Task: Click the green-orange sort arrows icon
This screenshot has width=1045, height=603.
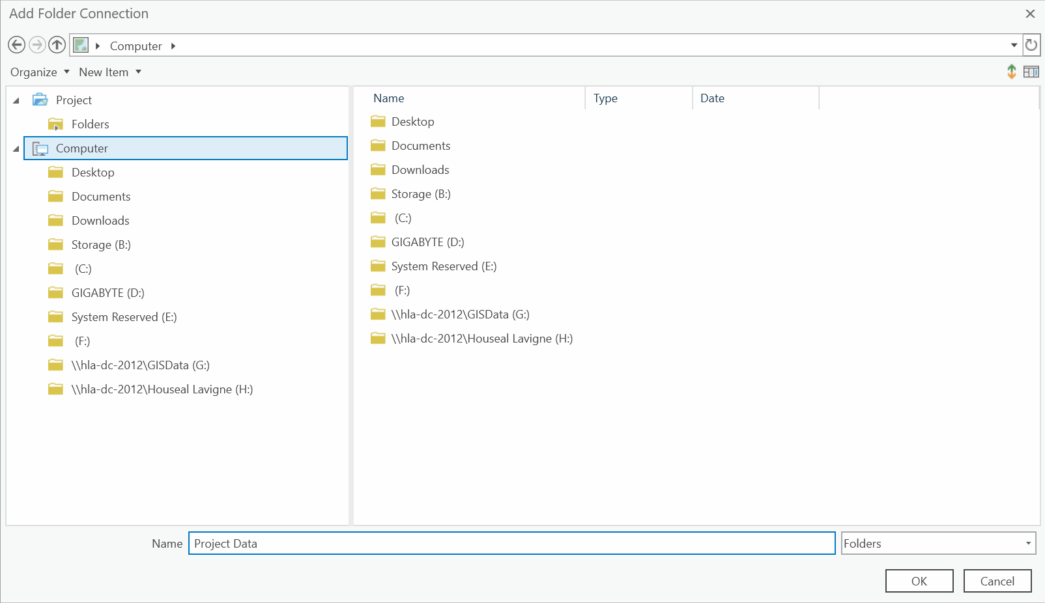Action: 1011,72
